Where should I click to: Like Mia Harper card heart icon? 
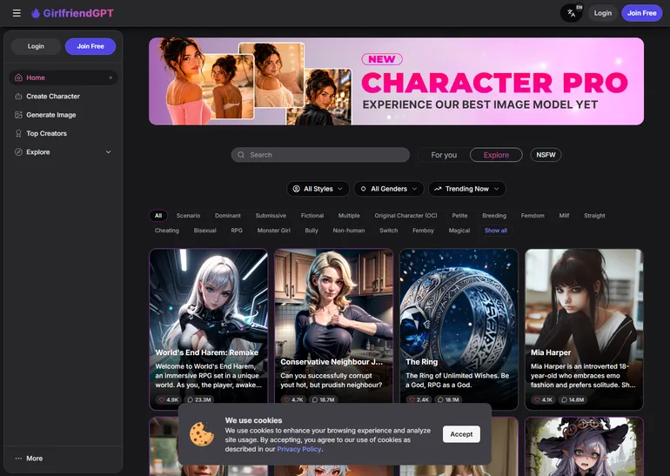[537, 400]
